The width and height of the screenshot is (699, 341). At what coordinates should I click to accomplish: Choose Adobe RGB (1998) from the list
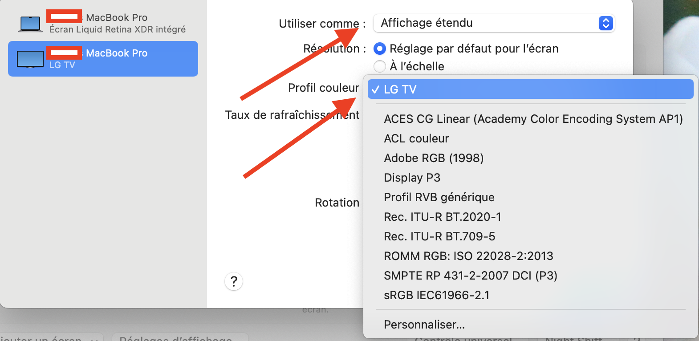point(434,158)
